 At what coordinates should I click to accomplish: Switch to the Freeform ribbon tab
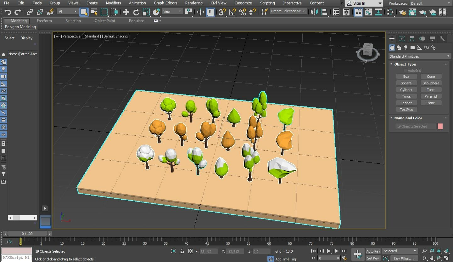coord(44,21)
